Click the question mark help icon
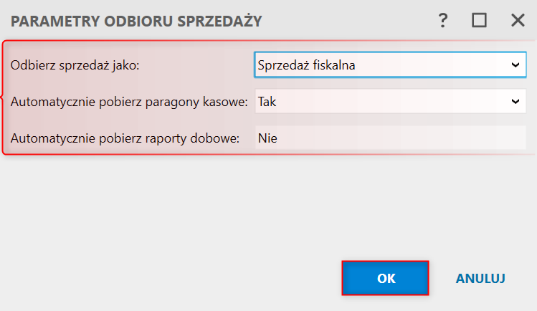This screenshot has width=537, height=311. pos(443,21)
